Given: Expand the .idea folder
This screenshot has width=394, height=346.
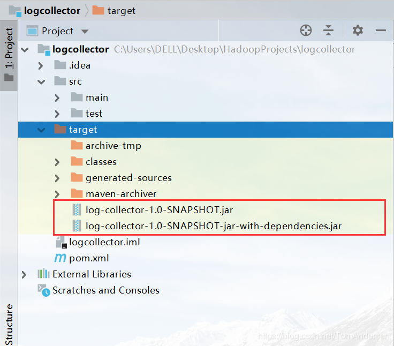Looking at the screenshot, I should click(x=41, y=66).
